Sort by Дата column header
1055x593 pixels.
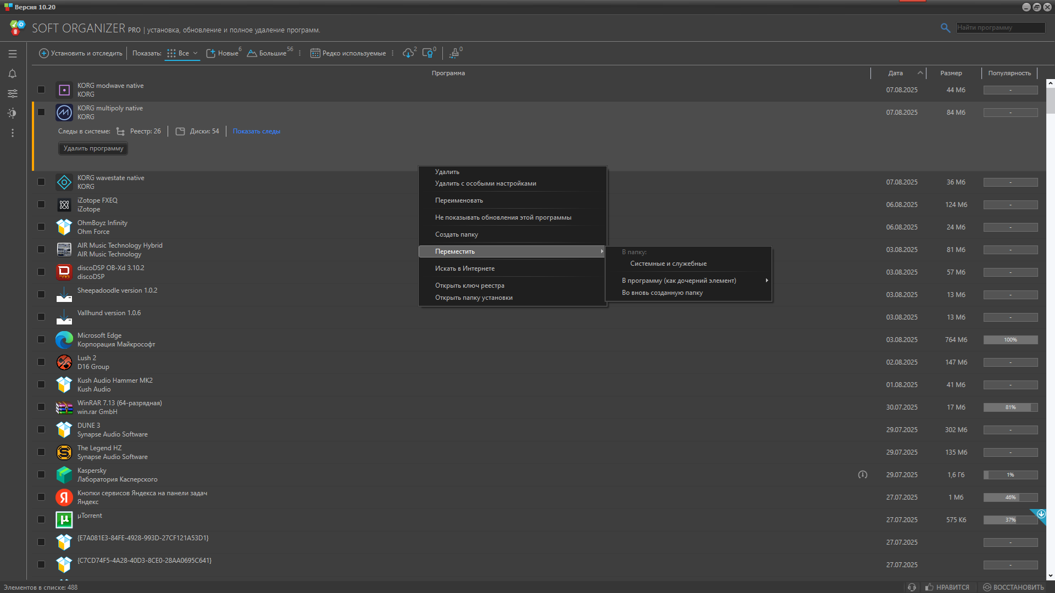pos(895,73)
